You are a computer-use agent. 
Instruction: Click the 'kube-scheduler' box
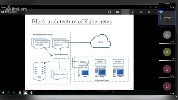(x=59, y=74)
